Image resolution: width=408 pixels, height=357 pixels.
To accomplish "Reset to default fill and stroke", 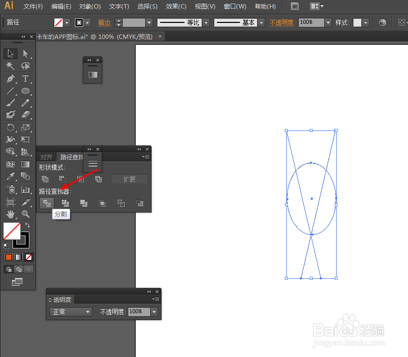I will click(x=6, y=245).
